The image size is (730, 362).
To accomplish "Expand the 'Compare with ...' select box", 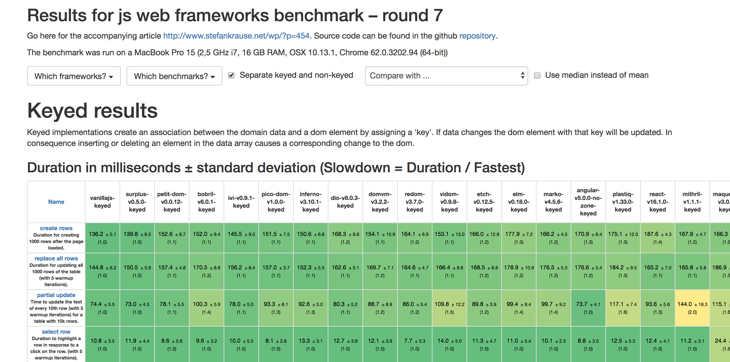I will click(446, 76).
